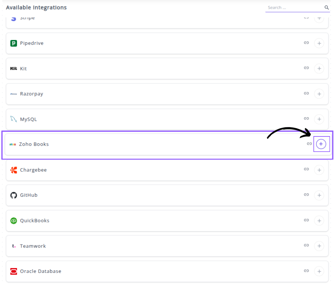Select the Chargebee logo icon
The height and width of the screenshot is (285, 335).
tap(14, 170)
